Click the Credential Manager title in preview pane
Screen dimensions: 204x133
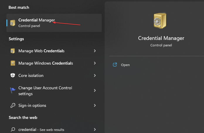[x=161, y=38]
